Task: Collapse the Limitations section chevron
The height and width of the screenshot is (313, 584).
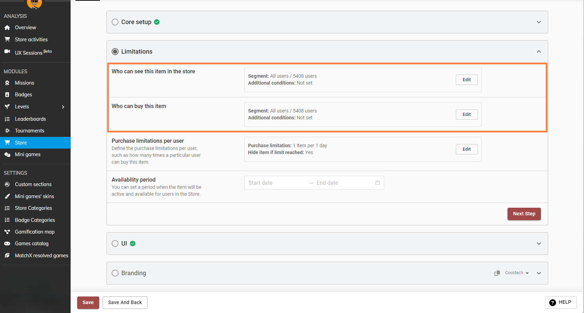Action: (539, 52)
